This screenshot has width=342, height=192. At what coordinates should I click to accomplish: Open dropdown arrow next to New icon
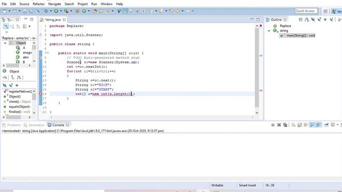[x=10, y=11]
